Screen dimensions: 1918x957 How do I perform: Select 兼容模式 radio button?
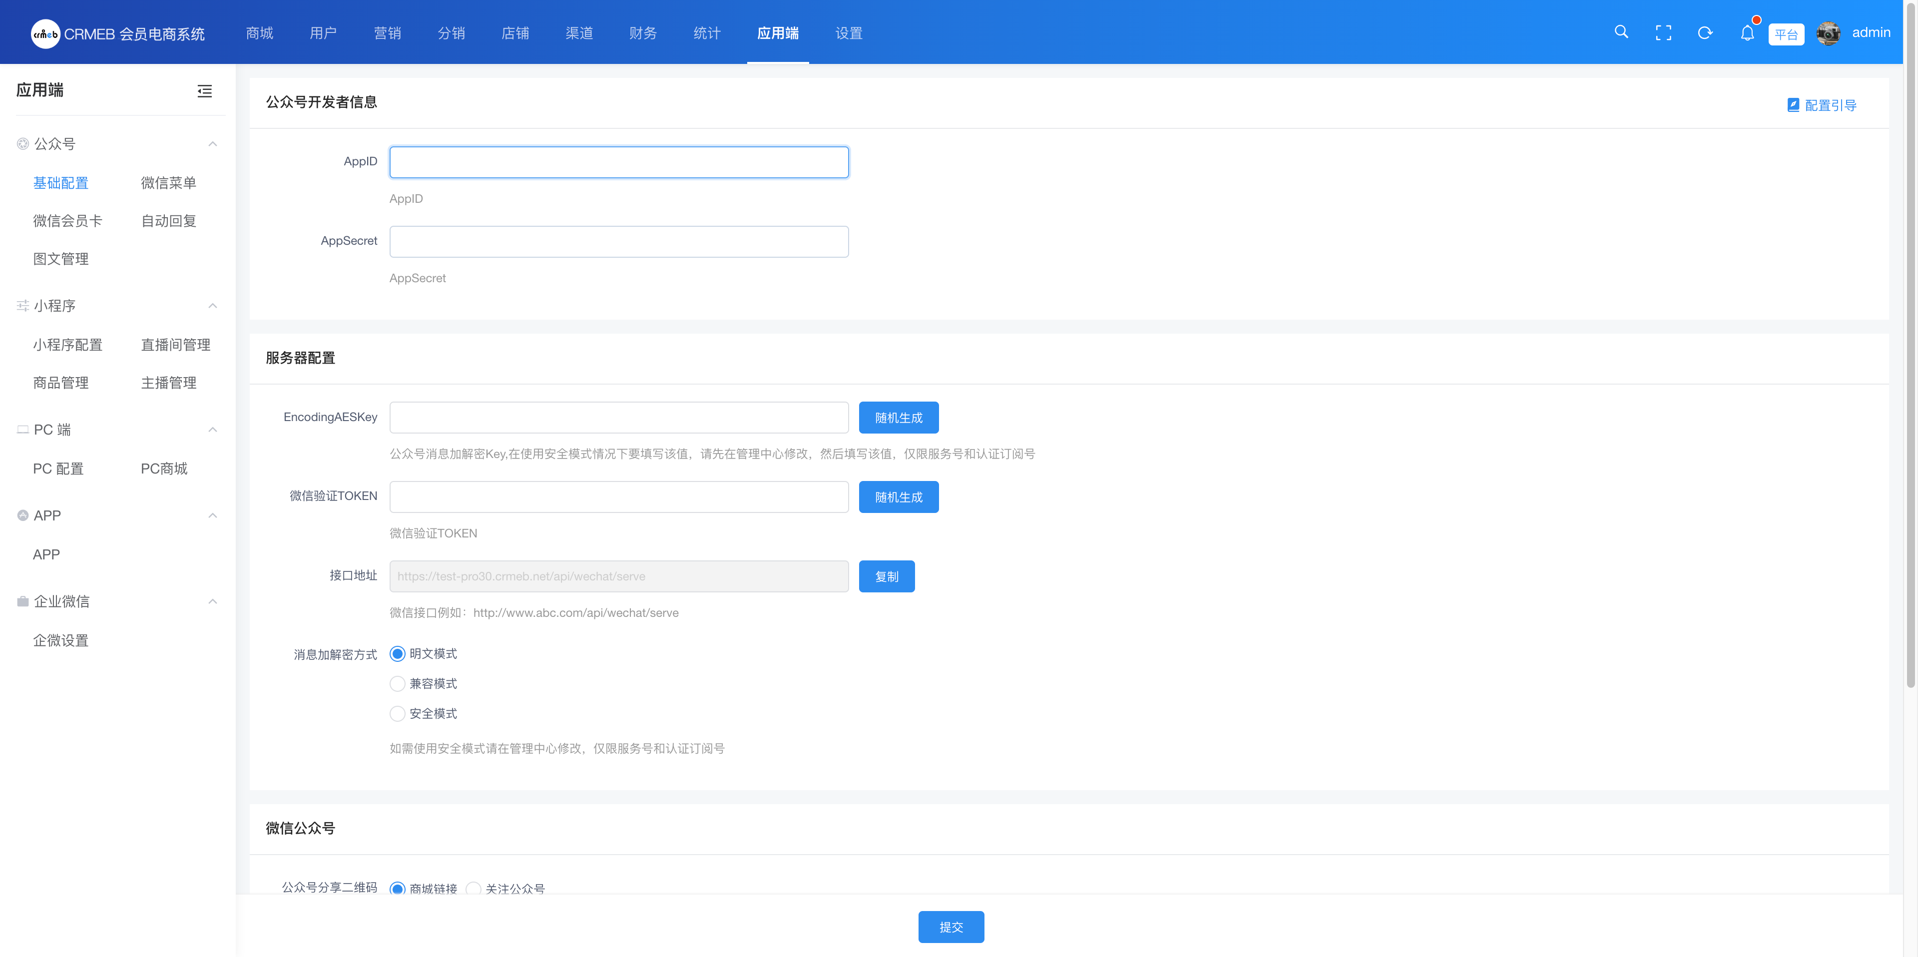point(398,684)
